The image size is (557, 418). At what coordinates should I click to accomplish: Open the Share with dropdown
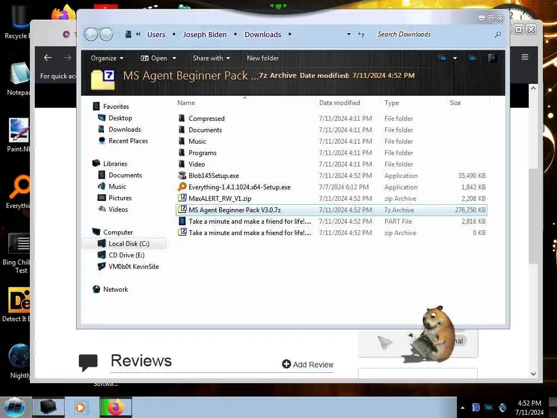click(212, 58)
